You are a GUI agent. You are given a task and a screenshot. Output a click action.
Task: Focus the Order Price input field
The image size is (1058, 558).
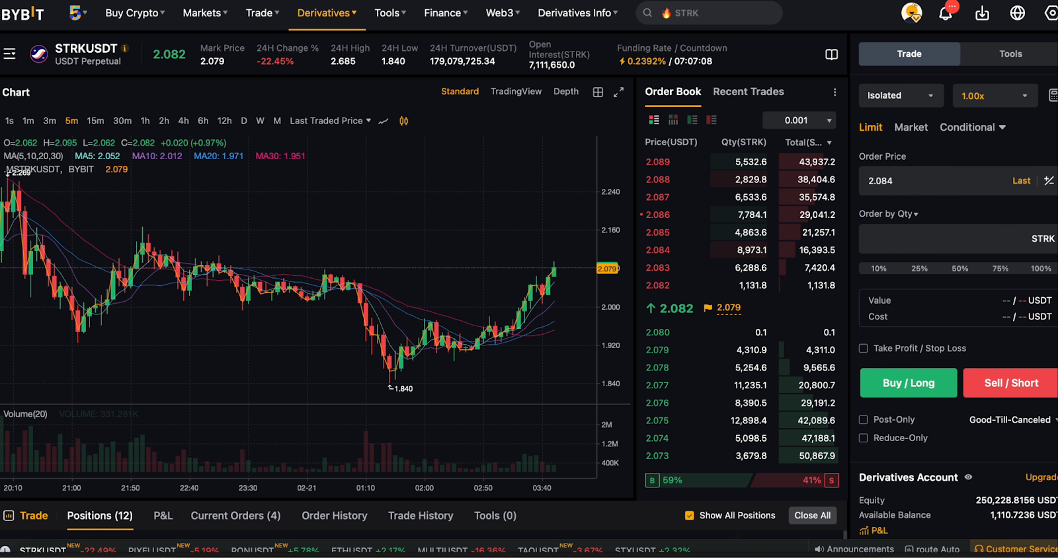958,181
